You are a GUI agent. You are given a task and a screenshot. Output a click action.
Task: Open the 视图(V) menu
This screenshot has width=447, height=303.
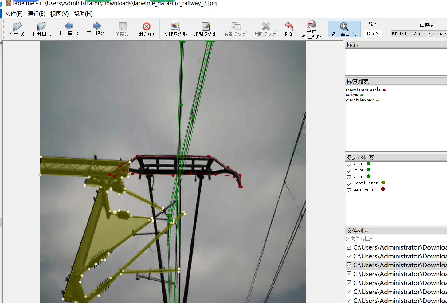(x=59, y=14)
